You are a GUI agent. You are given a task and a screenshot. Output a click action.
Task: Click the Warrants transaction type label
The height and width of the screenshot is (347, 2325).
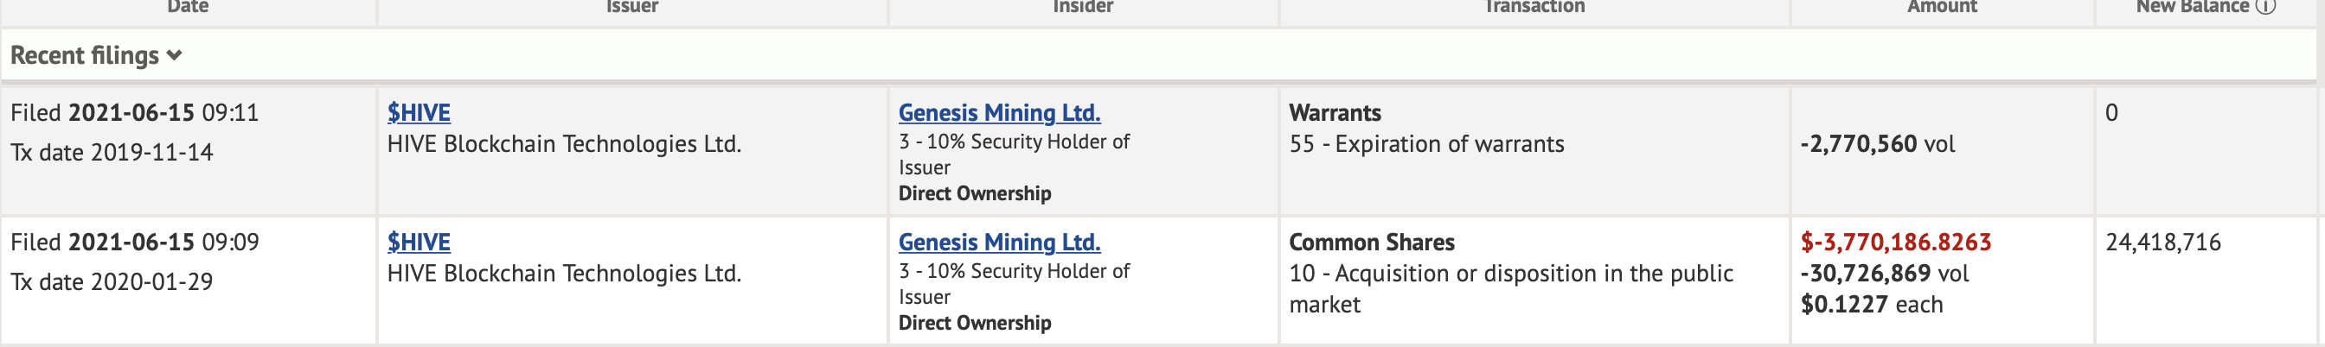pyautogui.click(x=1335, y=113)
